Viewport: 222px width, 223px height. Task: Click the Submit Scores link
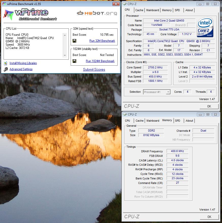point(94,69)
